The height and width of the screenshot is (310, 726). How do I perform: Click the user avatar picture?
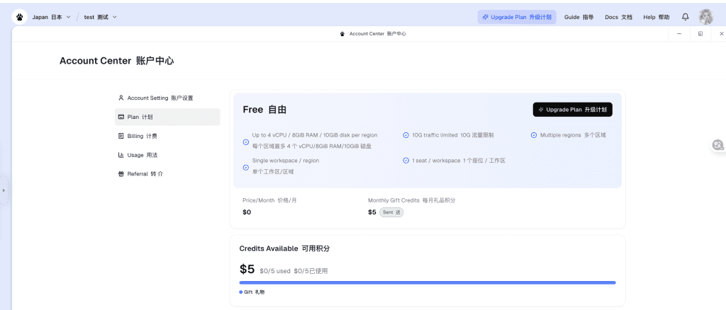(706, 16)
